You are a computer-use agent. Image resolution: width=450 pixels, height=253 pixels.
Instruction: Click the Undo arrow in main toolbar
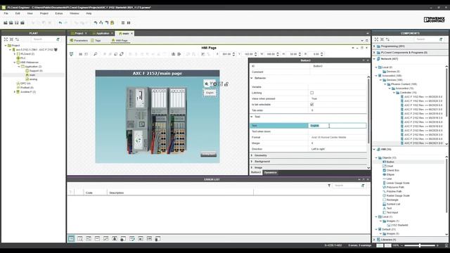click(60, 22)
